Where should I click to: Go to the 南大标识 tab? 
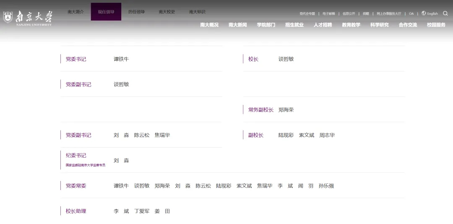coord(197,12)
